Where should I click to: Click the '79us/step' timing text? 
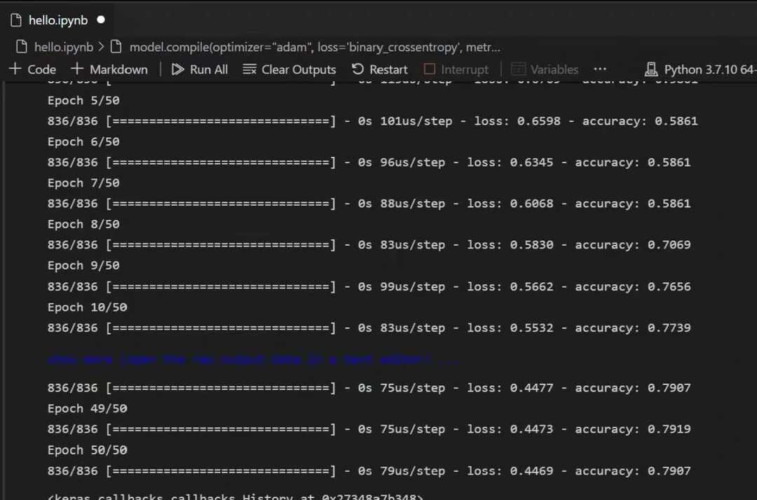pos(412,471)
